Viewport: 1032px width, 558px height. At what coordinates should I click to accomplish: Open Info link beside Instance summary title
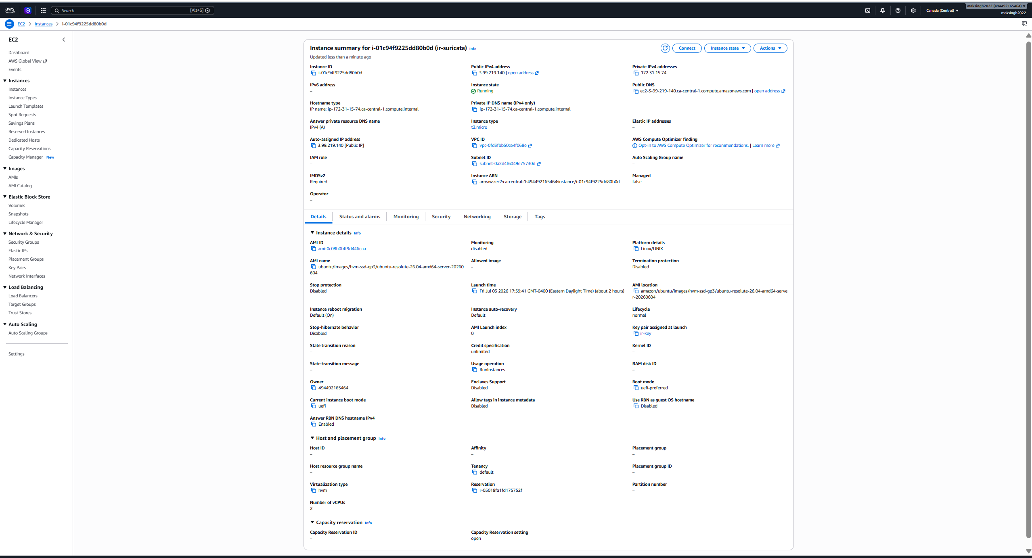point(473,49)
